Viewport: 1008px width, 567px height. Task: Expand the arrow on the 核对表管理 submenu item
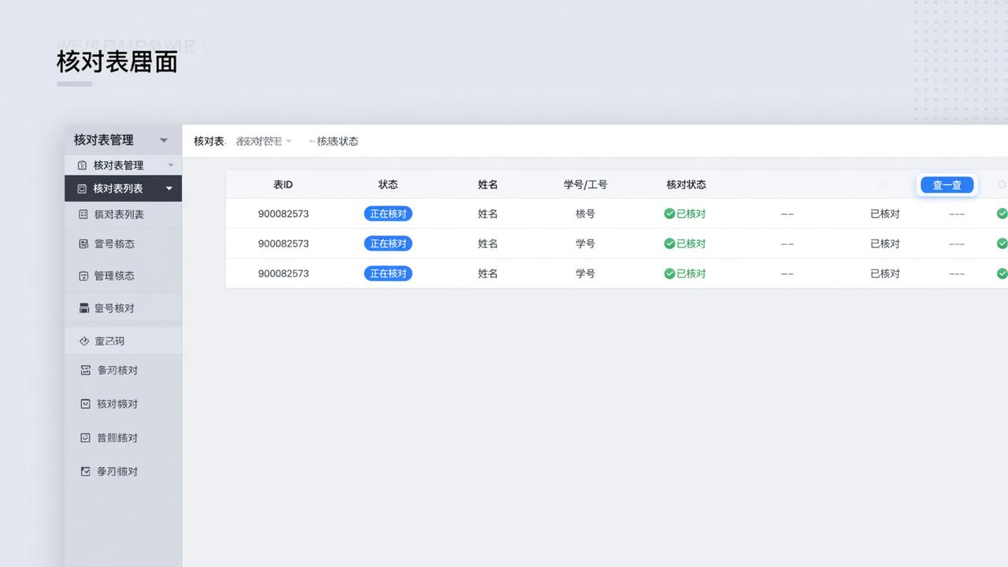171,165
